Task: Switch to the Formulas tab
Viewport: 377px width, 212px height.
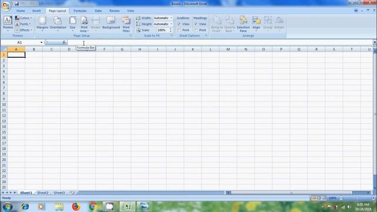Action: (x=80, y=11)
